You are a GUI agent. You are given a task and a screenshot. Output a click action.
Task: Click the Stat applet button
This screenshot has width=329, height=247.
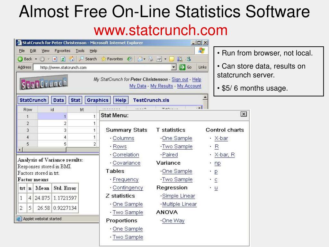point(75,100)
